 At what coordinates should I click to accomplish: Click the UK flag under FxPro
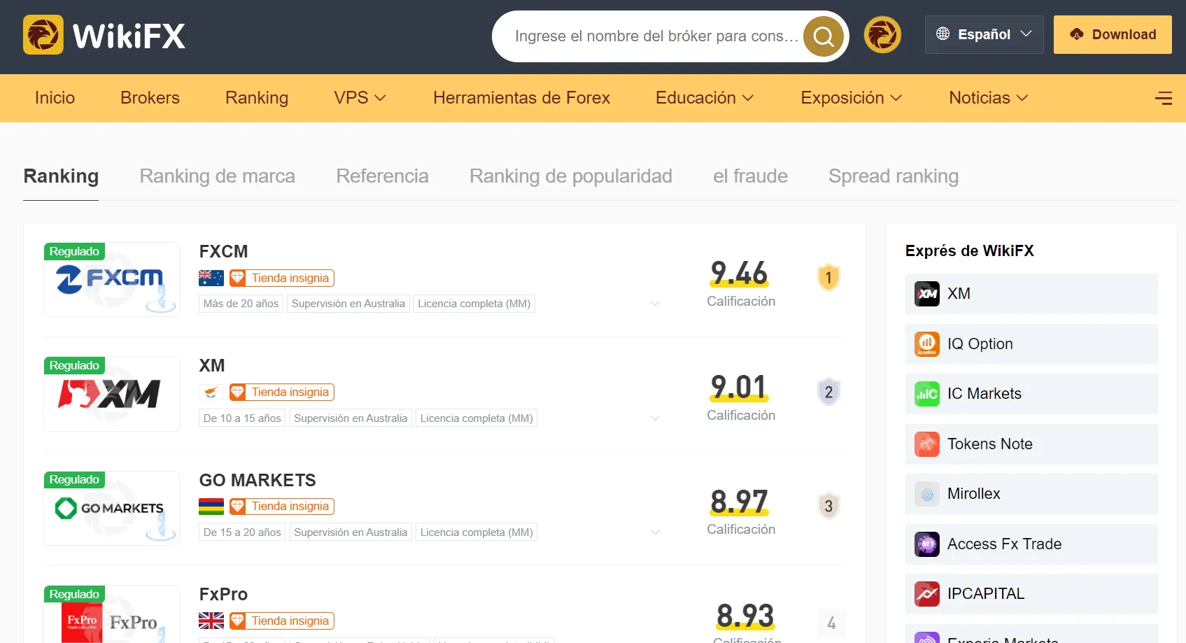211,621
